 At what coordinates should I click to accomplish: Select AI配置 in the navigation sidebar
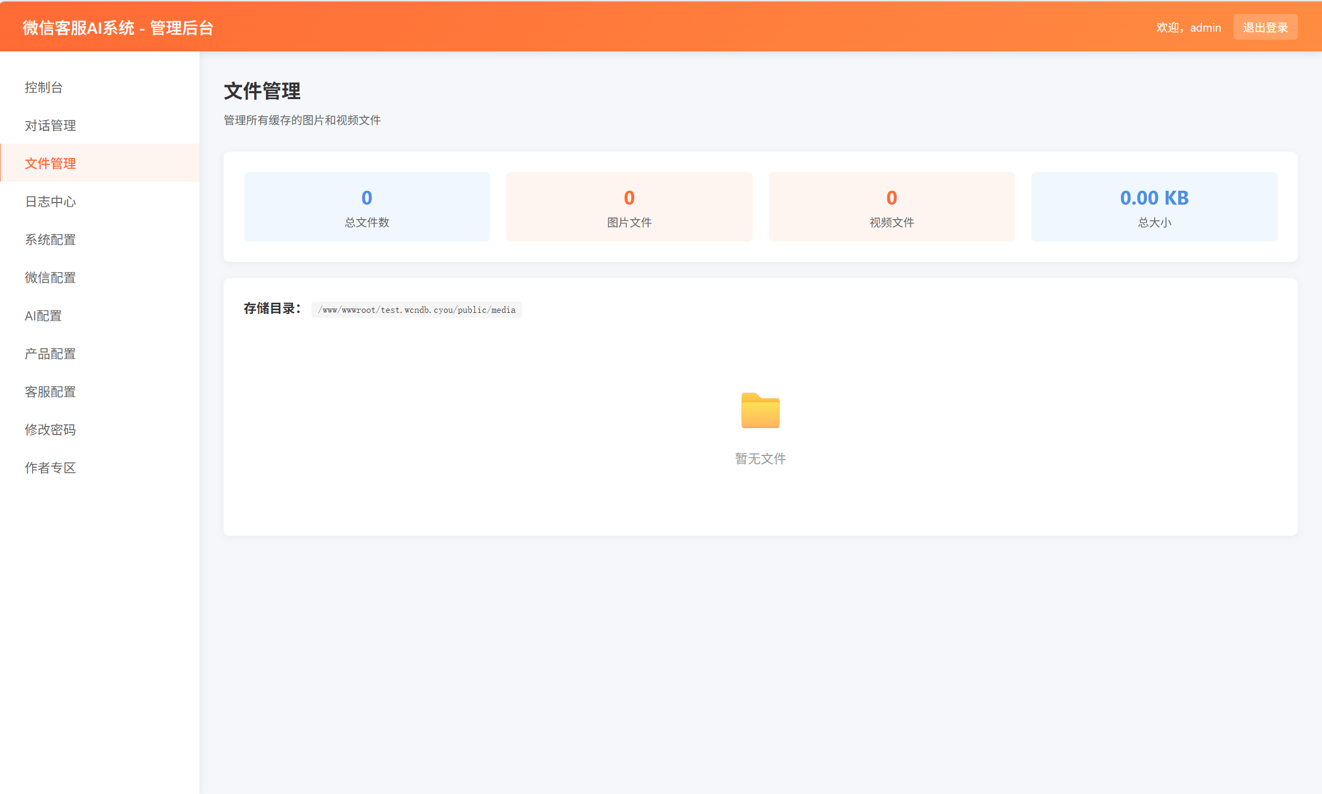[x=43, y=315]
